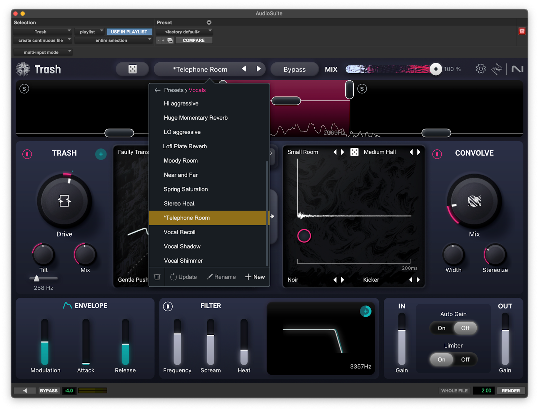Screen dimensions: 539x411
Task: Open Preset menu circle arrow
Action: 209,22
